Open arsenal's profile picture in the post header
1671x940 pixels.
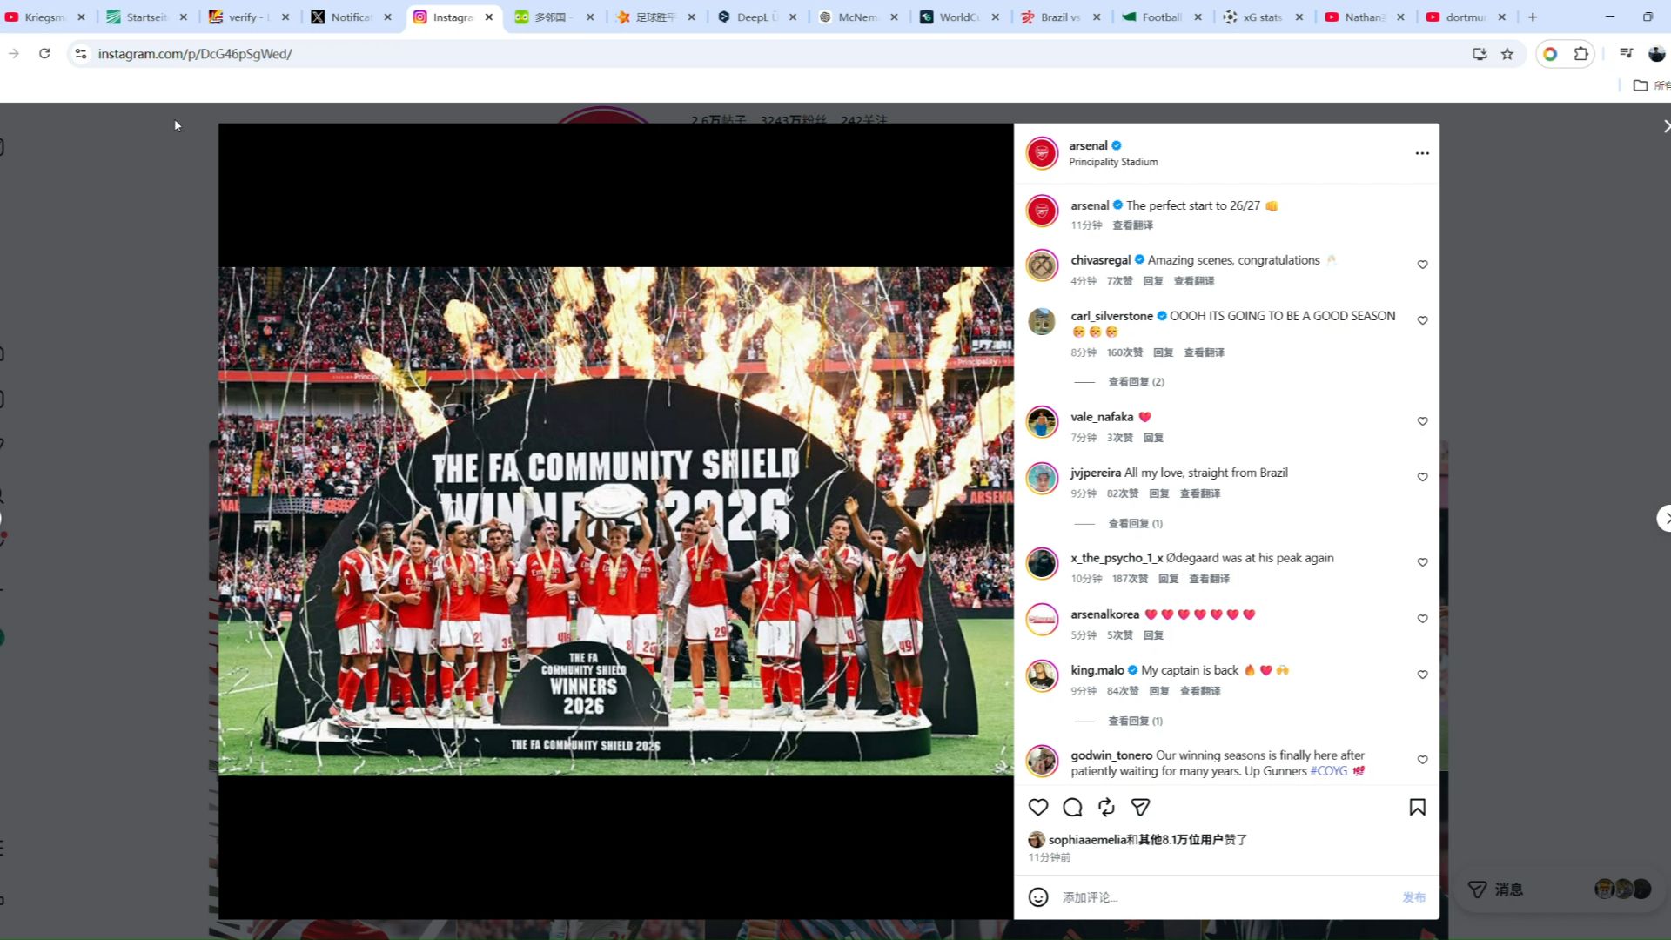(x=1042, y=153)
